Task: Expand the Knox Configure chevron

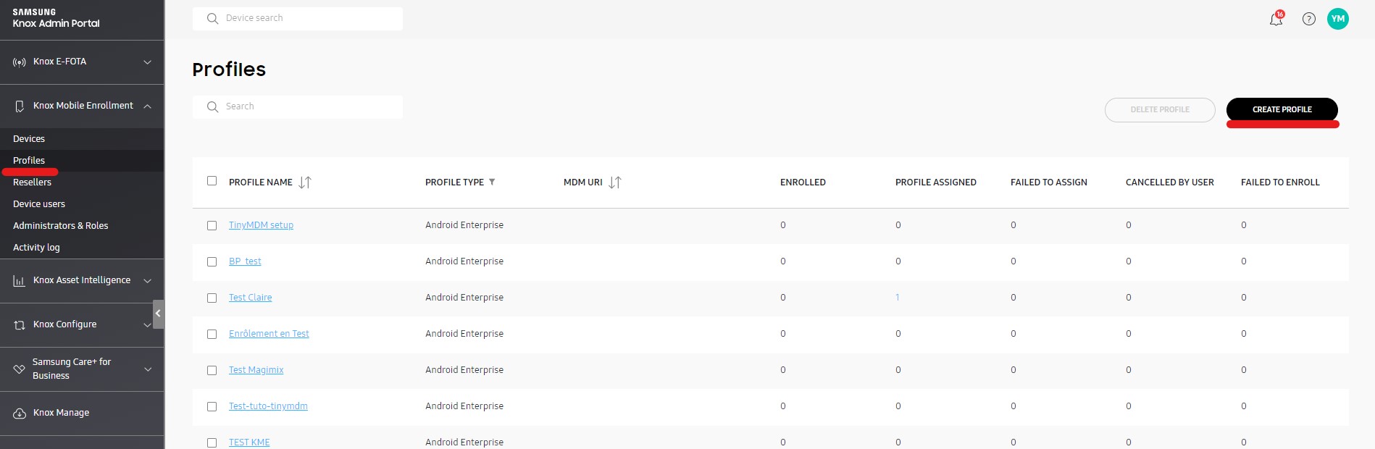Action: pos(148,325)
